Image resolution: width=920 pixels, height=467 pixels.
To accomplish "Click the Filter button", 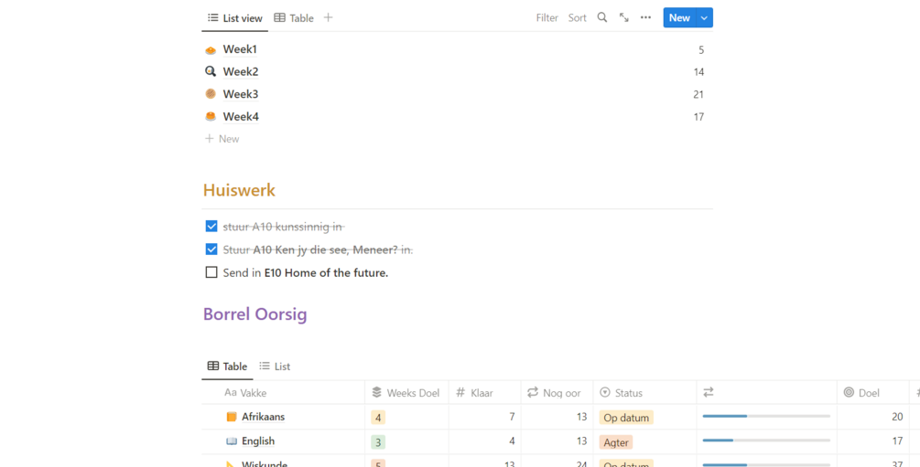I will pyautogui.click(x=547, y=17).
